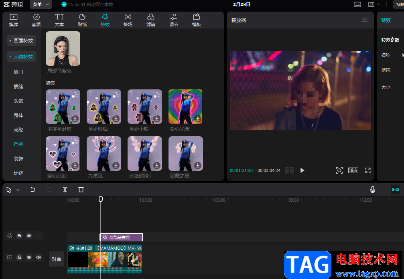Click the 特效 tab in properties panel

tap(386, 20)
